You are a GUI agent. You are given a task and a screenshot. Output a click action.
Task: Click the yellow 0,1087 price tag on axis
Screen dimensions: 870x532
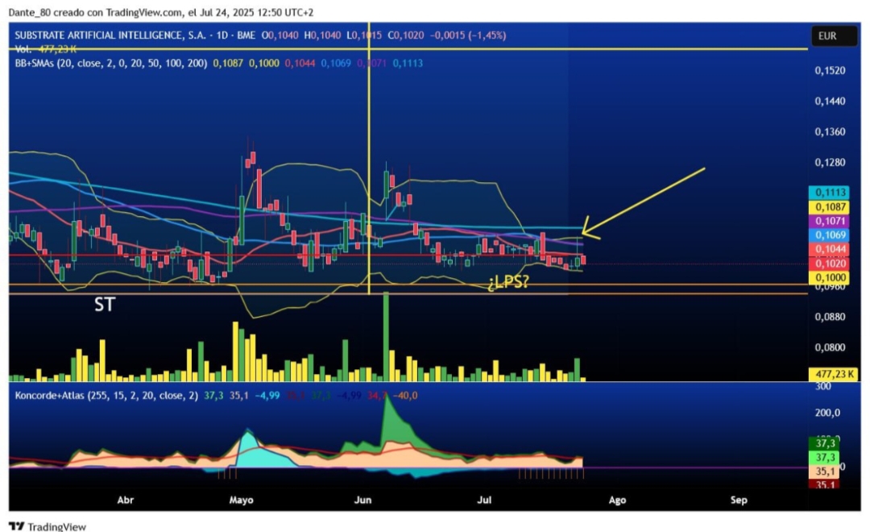829,207
